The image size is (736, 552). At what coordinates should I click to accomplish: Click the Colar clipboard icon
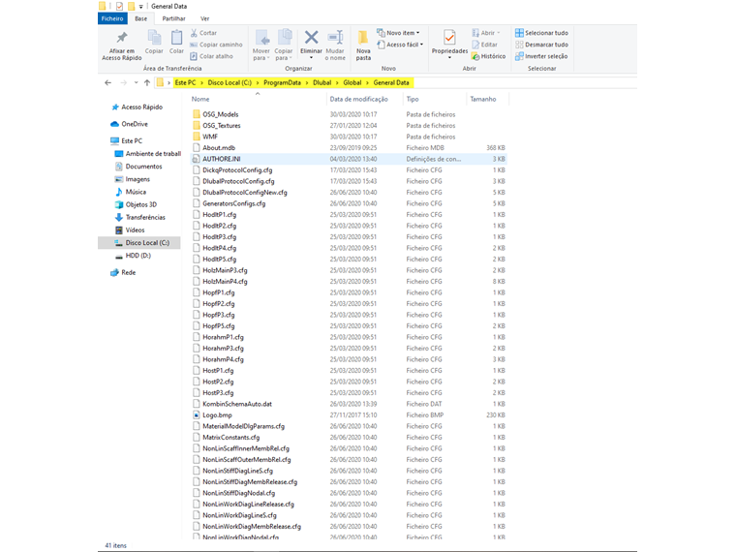(x=176, y=42)
